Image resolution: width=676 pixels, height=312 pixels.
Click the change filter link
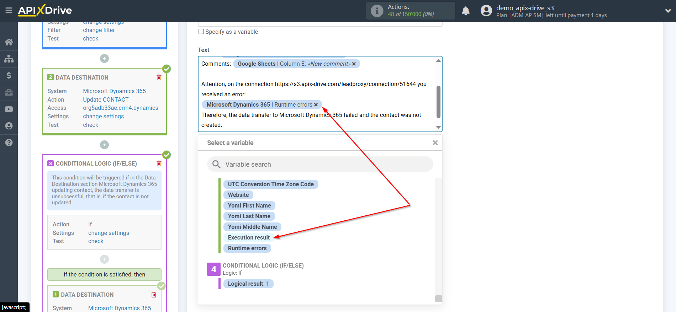click(99, 30)
